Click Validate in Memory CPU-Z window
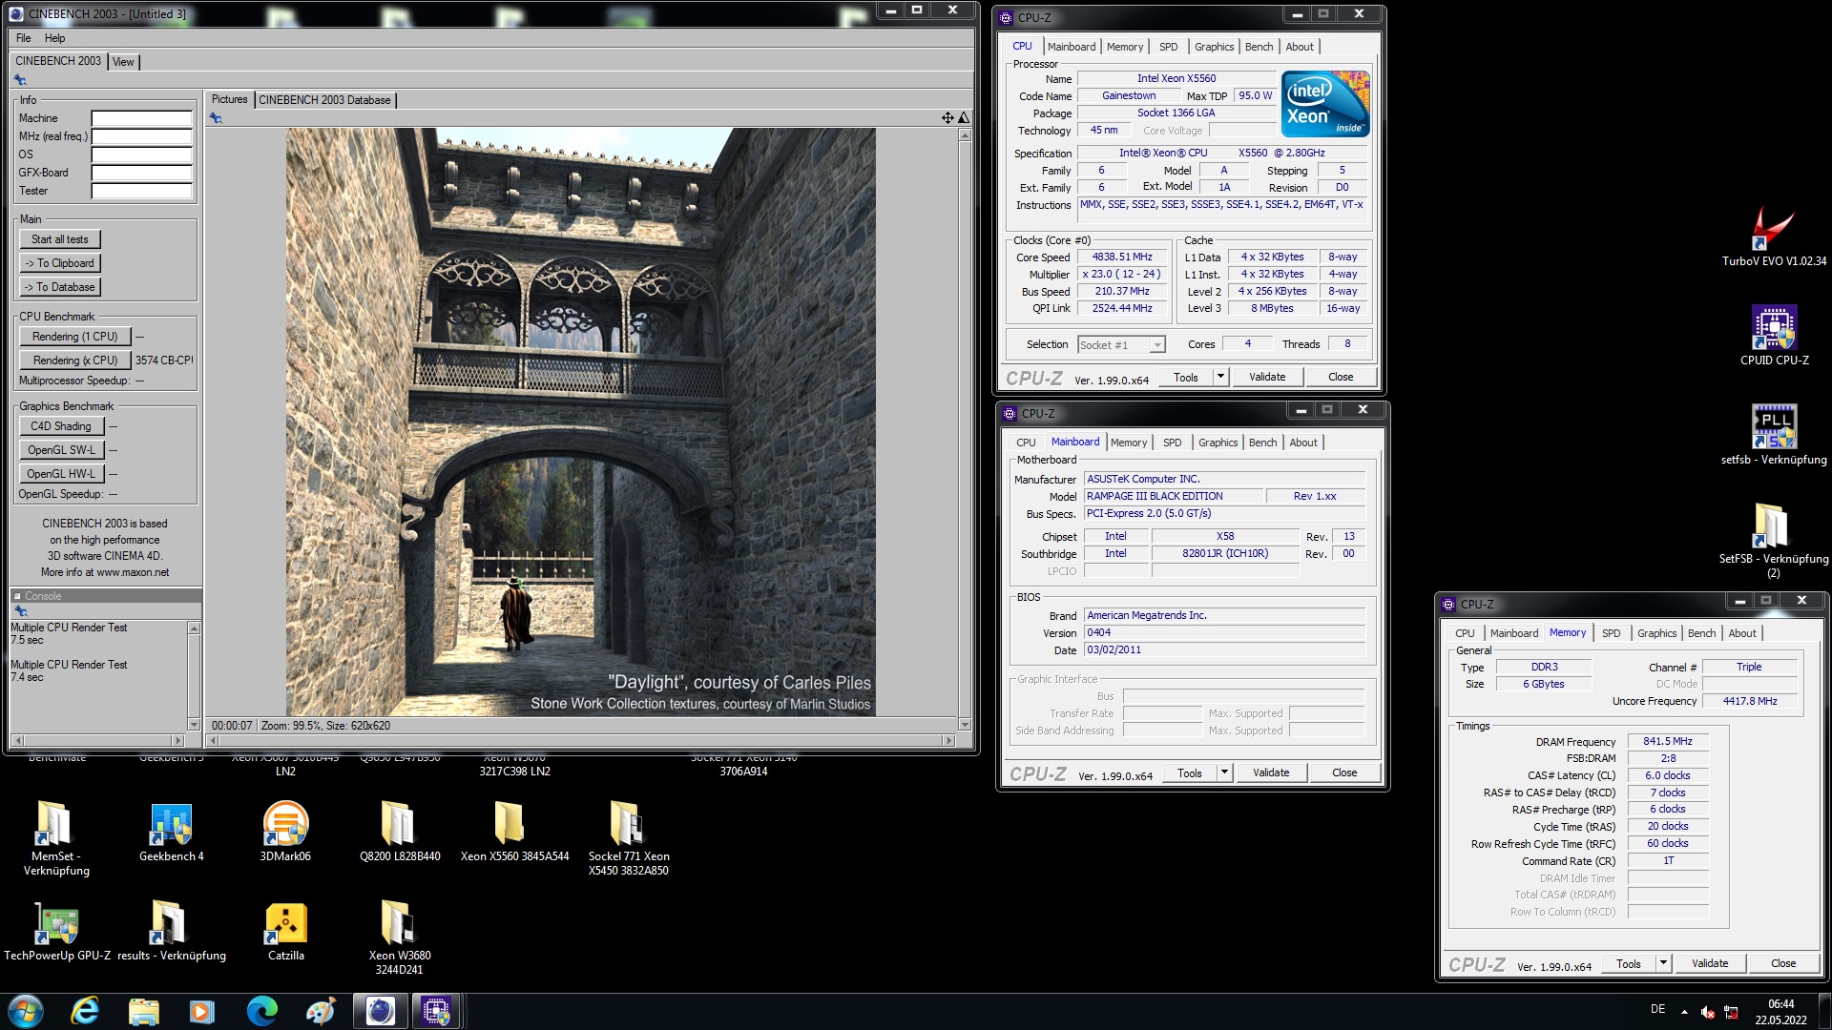 [1710, 963]
